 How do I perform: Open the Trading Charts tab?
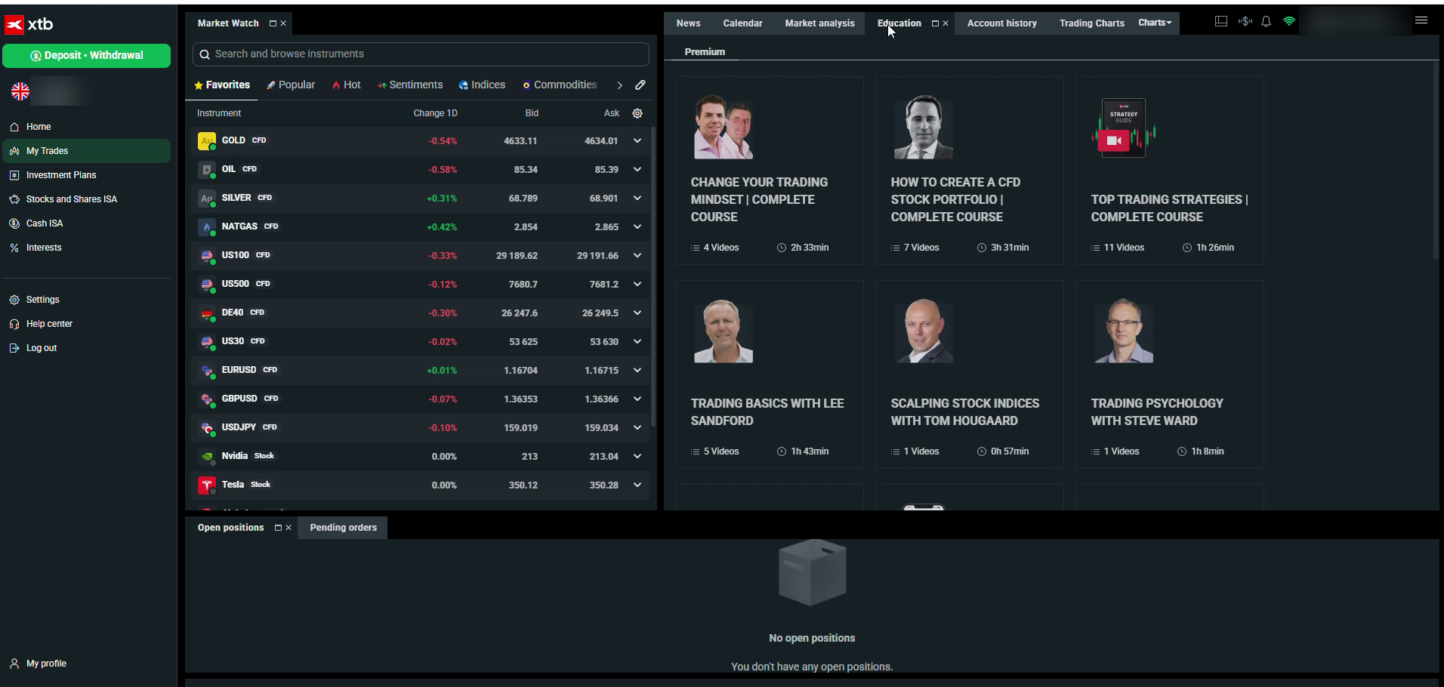[x=1091, y=23]
